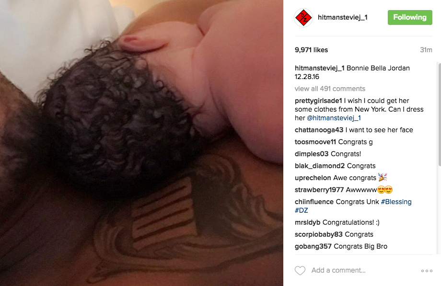Like the post with heart icon
Image resolution: width=441 pixels, height=286 pixels.
point(300,271)
